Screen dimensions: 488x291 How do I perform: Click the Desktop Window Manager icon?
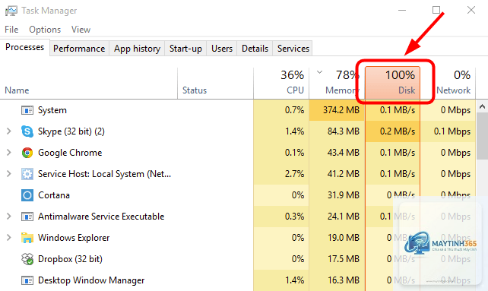27,280
